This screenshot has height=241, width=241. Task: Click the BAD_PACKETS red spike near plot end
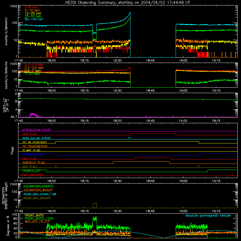pyautogui.click(x=232, y=175)
